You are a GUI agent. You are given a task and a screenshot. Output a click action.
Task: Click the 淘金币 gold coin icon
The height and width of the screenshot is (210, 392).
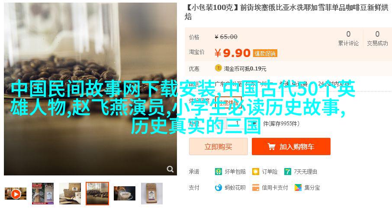[x=218, y=68]
